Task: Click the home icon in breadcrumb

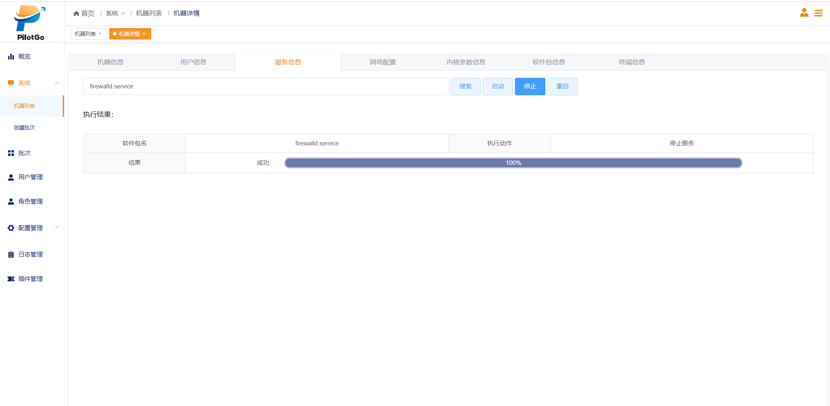Action: 76,13
